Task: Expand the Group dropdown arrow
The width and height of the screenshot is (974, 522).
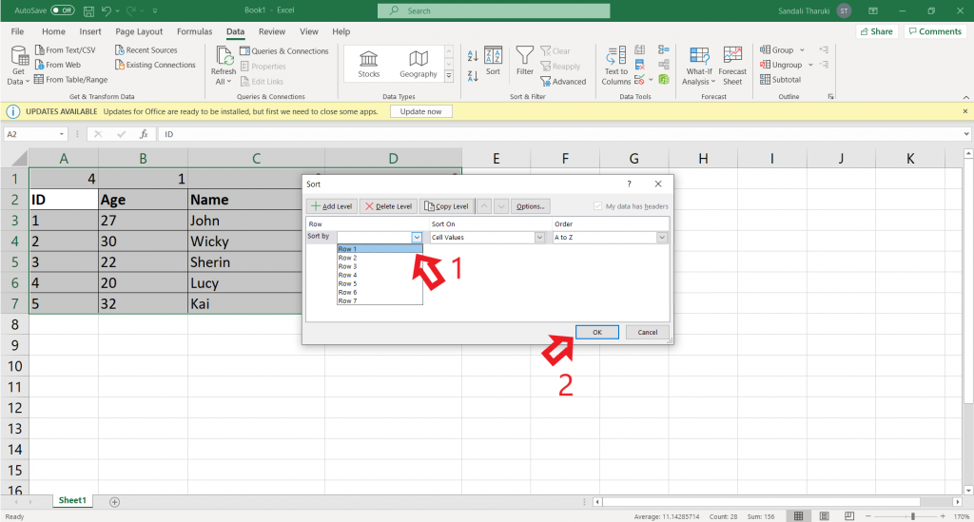Action: tap(802, 50)
